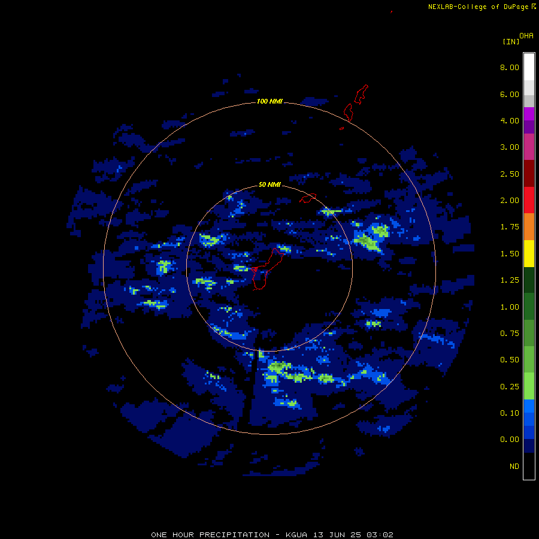The height and width of the screenshot is (539, 539).
Task: Click the 2.00 legend value
Action: [510, 201]
